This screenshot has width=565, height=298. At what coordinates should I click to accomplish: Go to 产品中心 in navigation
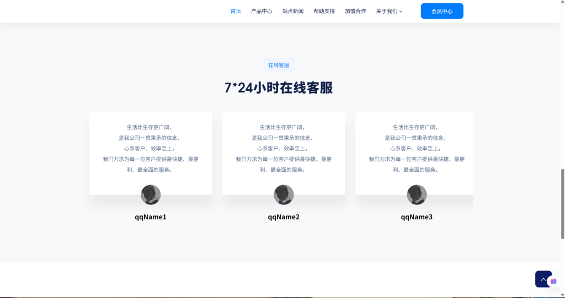pyautogui.click(x=262, y=11)
